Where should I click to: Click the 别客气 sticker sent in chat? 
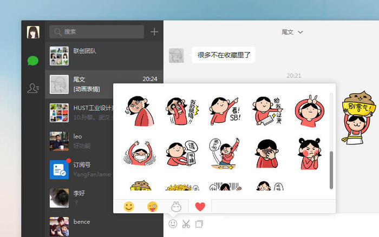pyautogui.click(x=358, y=117)
